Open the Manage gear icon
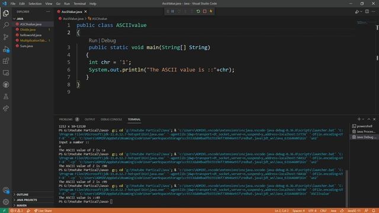This screenshot has height=213, width=379. coord(6,202)
